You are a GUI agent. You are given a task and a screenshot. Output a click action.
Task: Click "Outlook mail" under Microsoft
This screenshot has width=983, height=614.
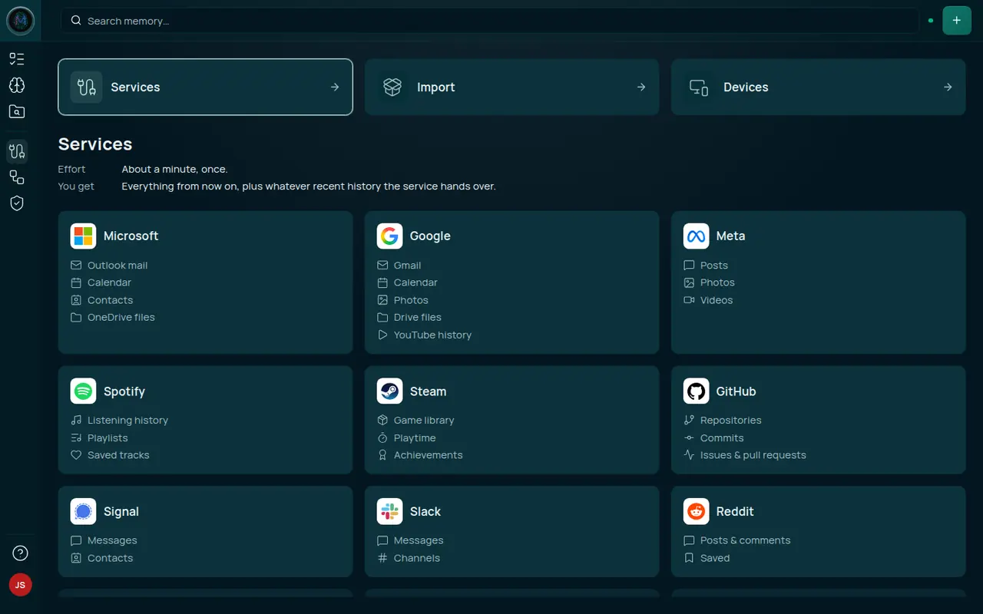pyautogui.click(x=117, y=266)
